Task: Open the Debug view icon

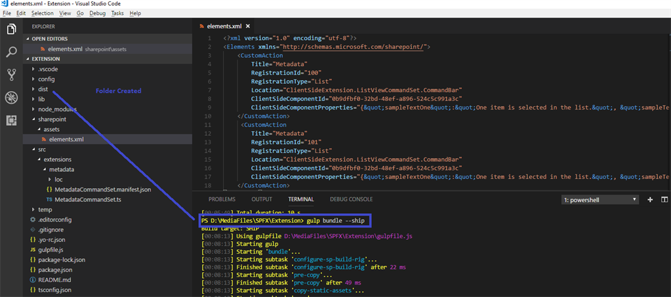Action: (x=11, y=98)
